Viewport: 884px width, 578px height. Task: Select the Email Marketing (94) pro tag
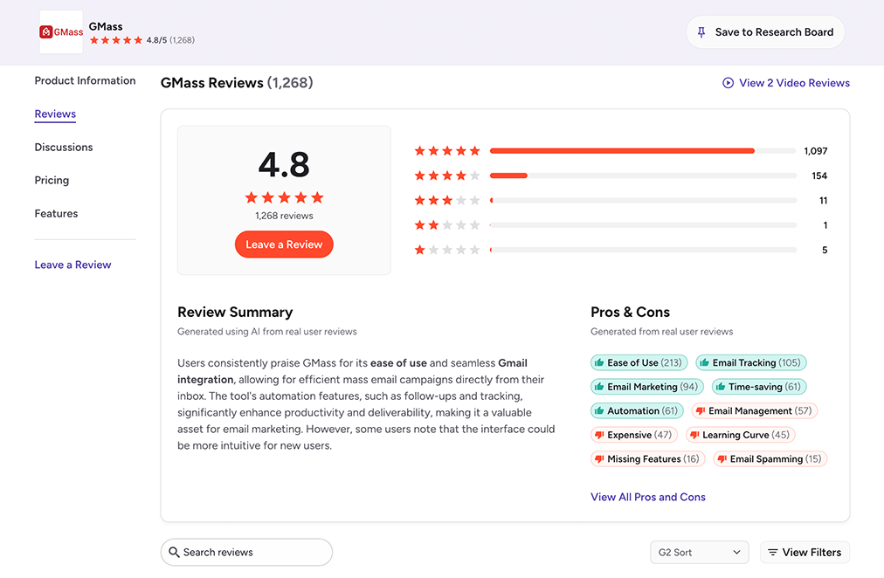point(646,387)
